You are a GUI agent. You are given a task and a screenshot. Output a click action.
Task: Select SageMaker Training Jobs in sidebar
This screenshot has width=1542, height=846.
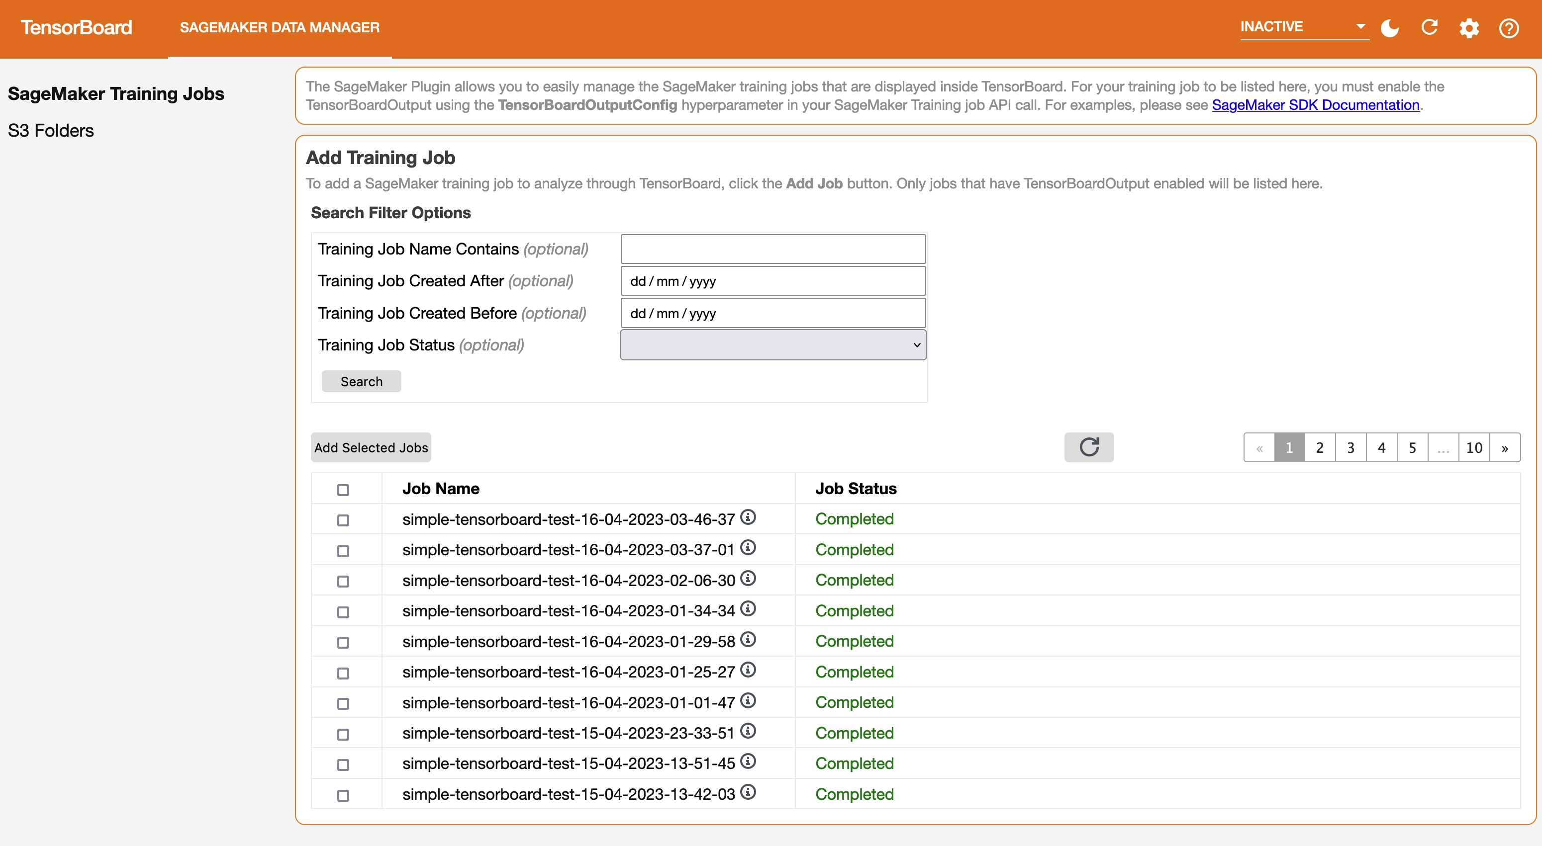pos(116,94)
